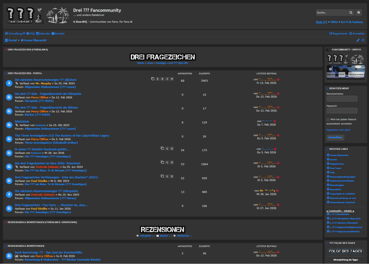Click the Benutzername input field
369x264 pixels.
coord(342,99)
